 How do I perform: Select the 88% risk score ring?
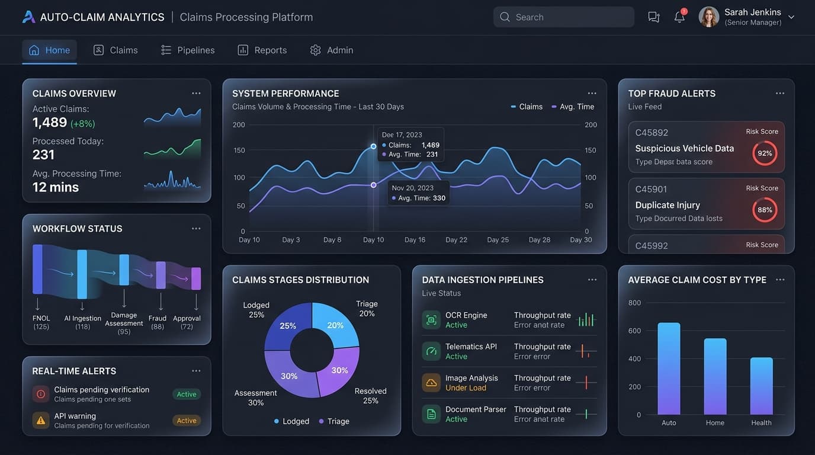[x=765, y=210]
